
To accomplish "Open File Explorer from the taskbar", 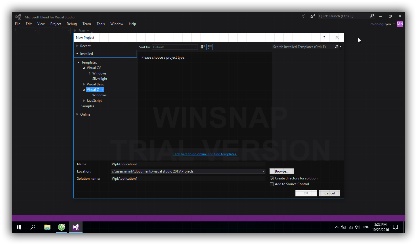I will pos(47,227).
